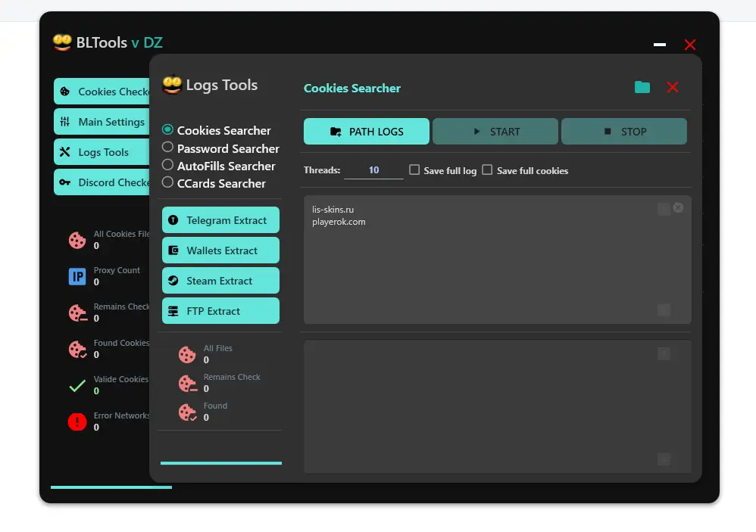
Task: Click the Threads input field
Action: [373, 170]
